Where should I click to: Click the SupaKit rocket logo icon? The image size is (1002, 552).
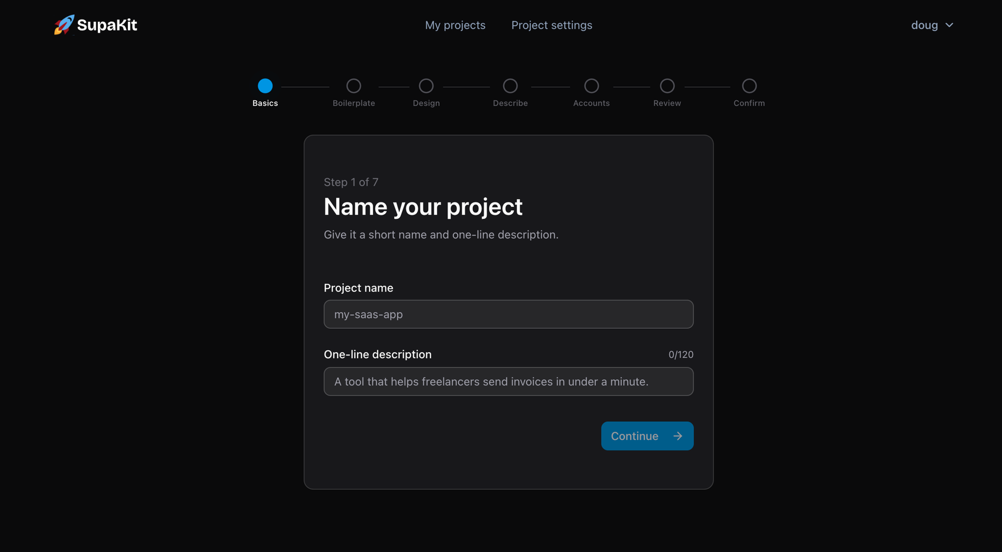pos(64,25)
